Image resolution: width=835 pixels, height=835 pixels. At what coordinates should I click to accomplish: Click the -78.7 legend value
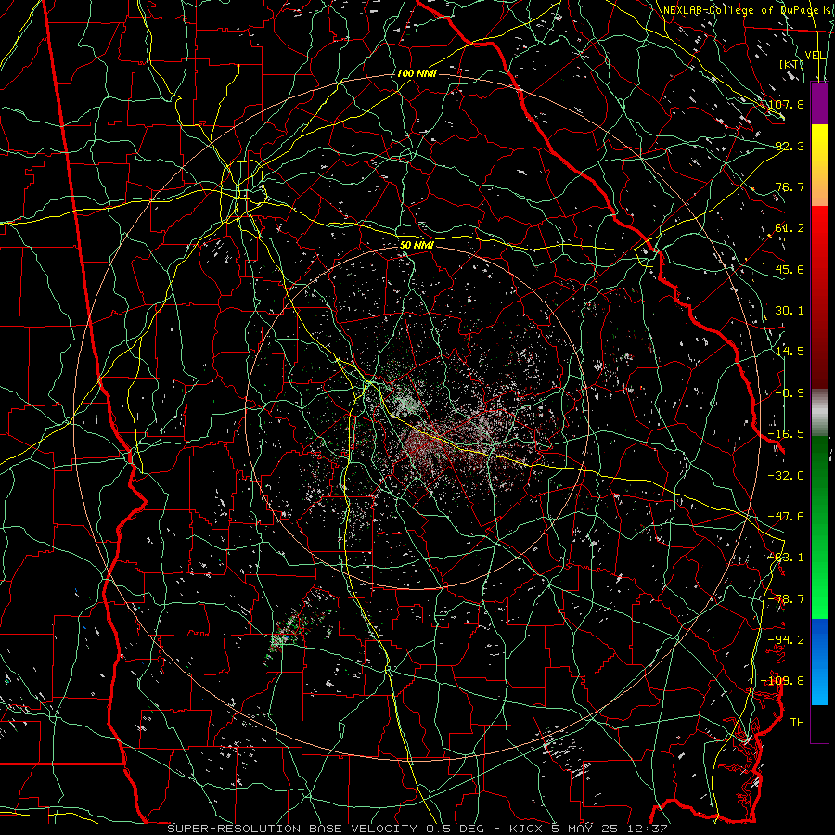(x=787, y=599)
